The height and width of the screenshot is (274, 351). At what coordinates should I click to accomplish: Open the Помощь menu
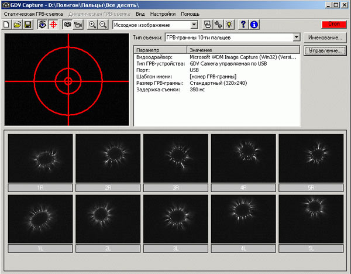click(x=190, y=14)
